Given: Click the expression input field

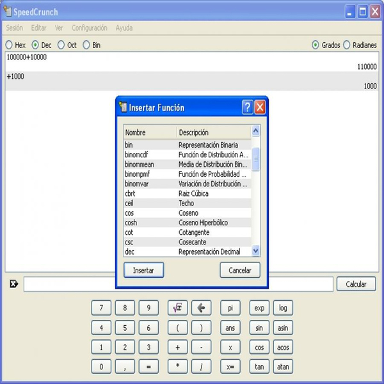Looking at the screenshot, I should 179,284.
